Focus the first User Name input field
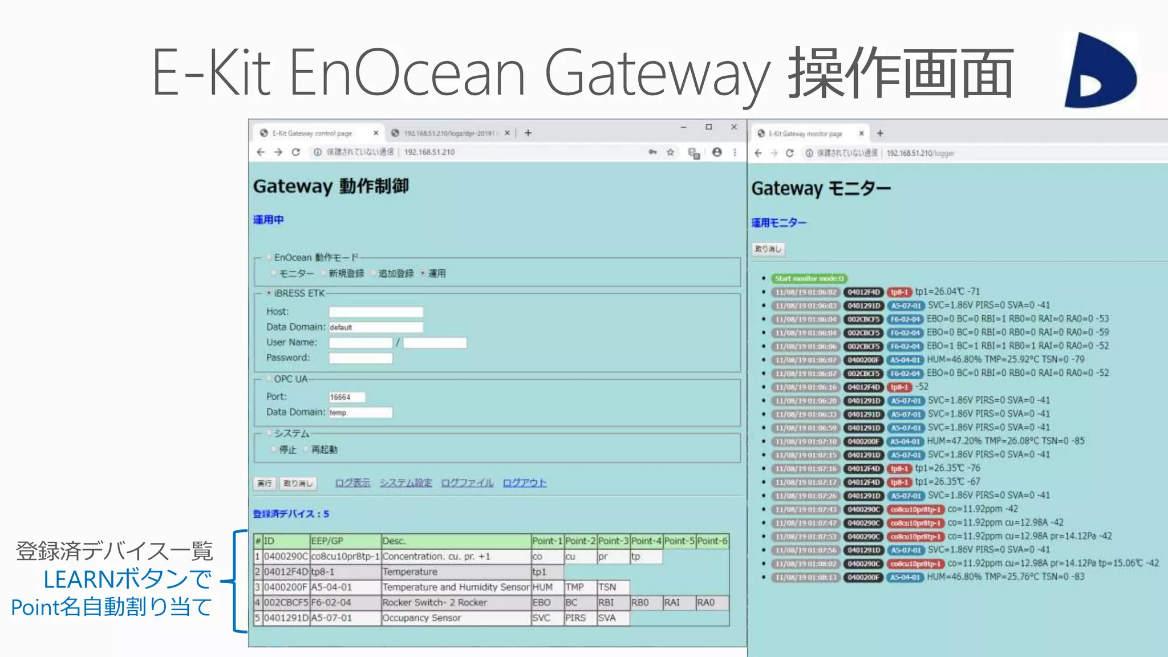Image resolution: width=1168 pixels, height=657 pixels. coord(360,343)
